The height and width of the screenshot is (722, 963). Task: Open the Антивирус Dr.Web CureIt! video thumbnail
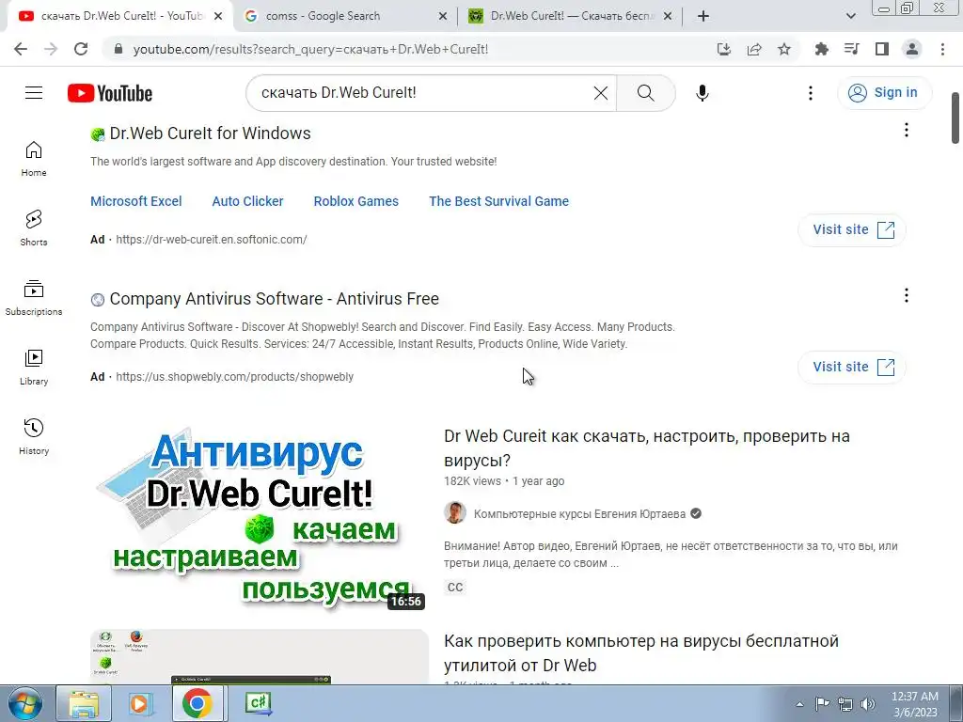260,517
